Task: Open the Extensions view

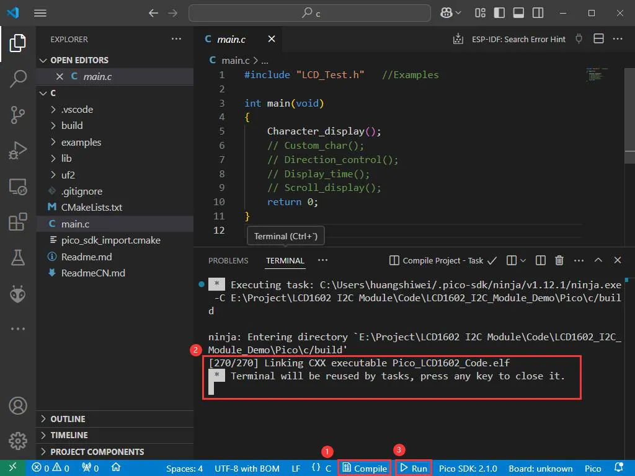Action: (x=18, y=222)
